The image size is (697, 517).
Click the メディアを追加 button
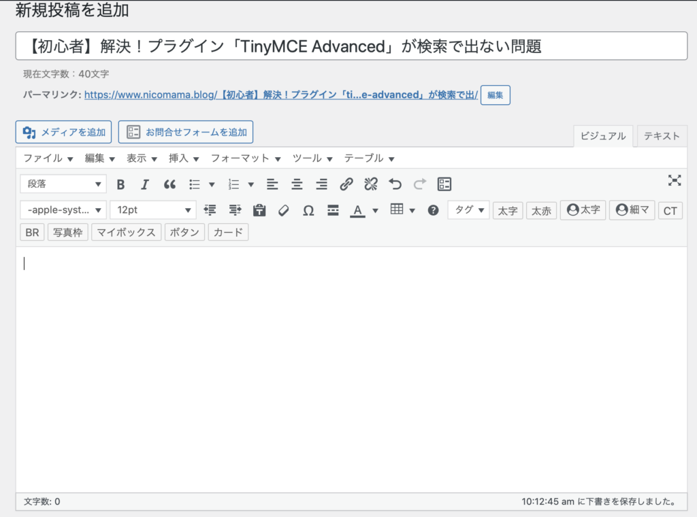point(63,132)
